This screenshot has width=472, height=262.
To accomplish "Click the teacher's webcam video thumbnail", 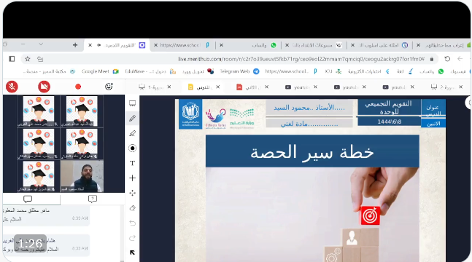I will coord(82,176).
